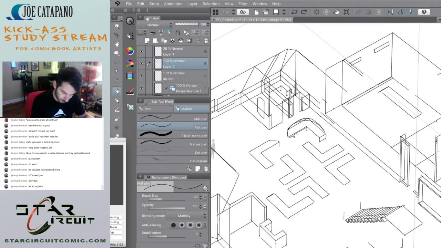Select the Hand (move canvas) tool
Viewport: 441px width, 248px height.
click(117, 44)
